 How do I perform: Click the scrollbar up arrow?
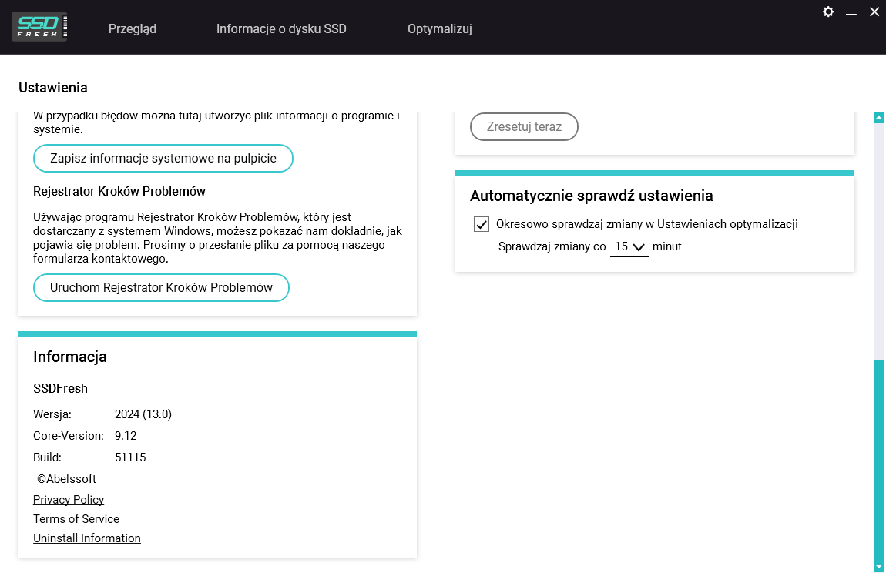[x=878, y=118]
